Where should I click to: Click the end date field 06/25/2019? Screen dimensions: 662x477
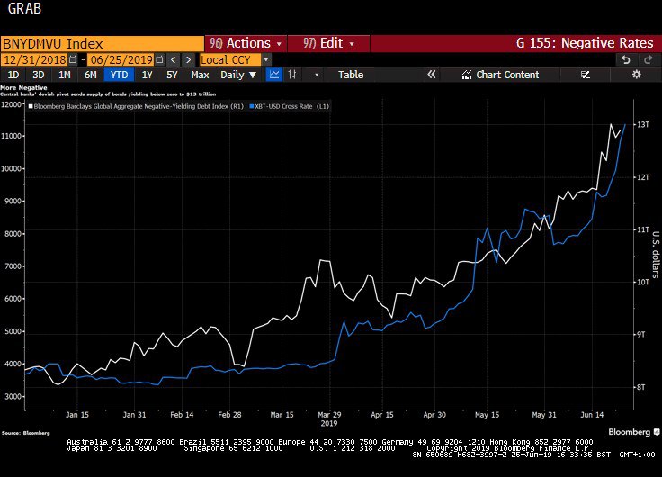[x=121, y=59]
